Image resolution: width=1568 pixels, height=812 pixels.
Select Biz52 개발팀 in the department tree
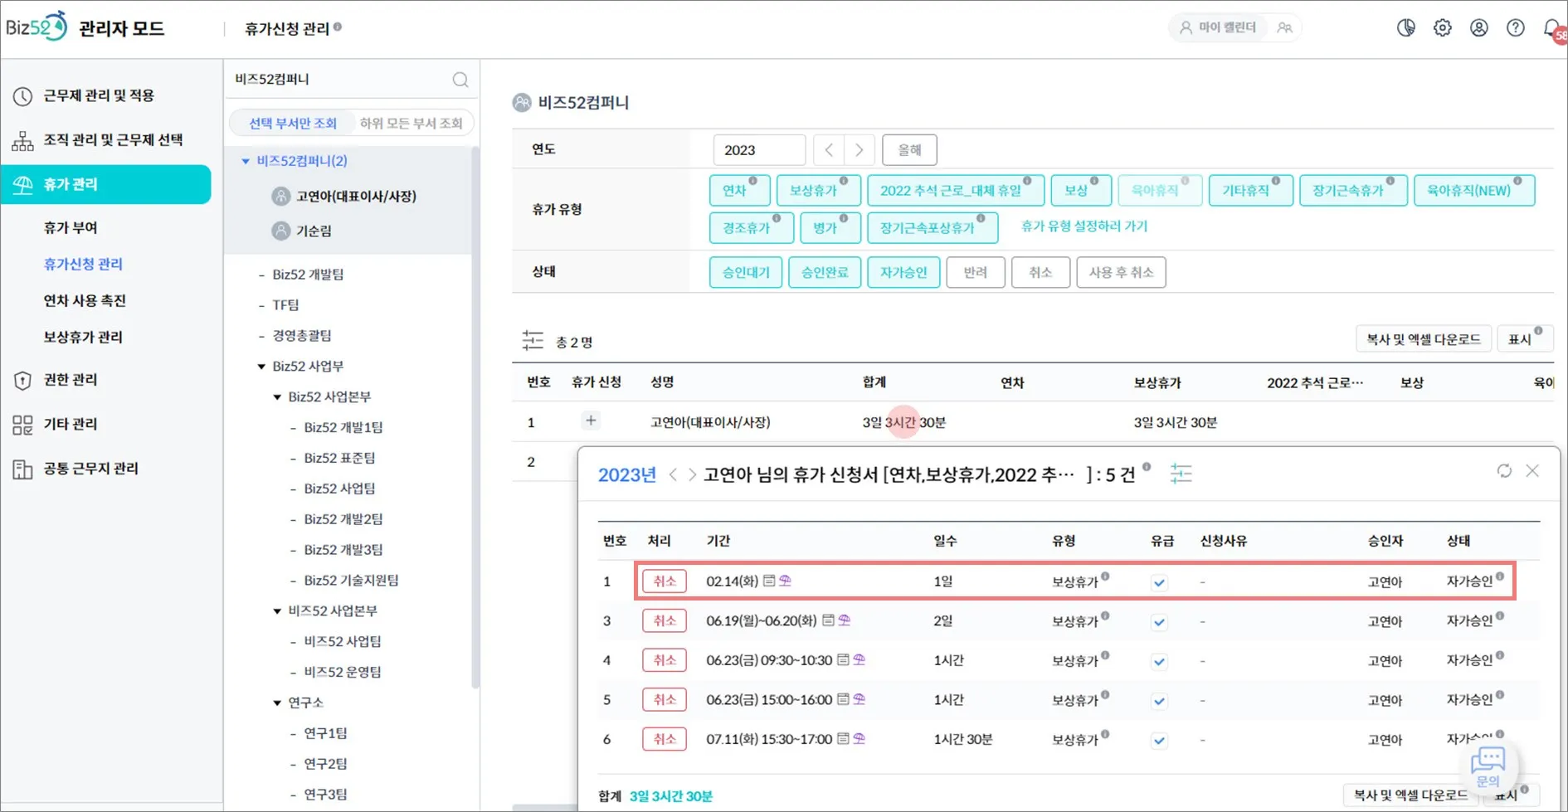click(308, 275)
